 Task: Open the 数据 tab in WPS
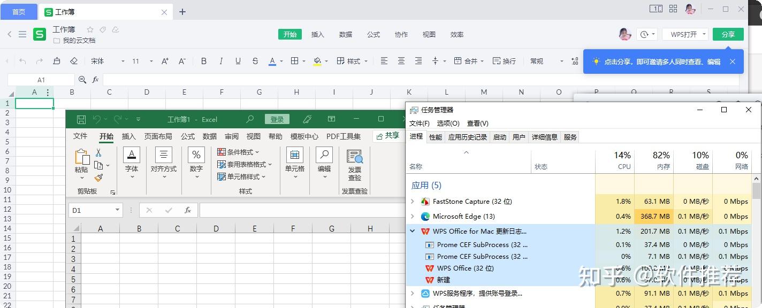[346, 34]
